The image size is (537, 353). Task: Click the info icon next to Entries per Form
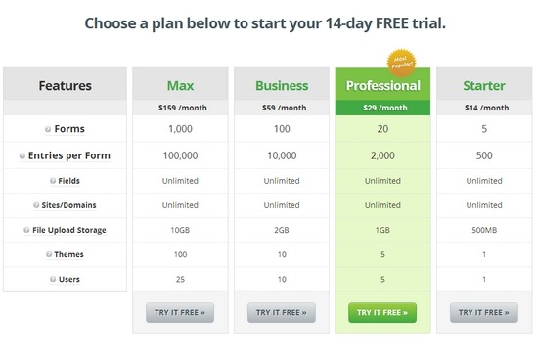click(22, 156)
